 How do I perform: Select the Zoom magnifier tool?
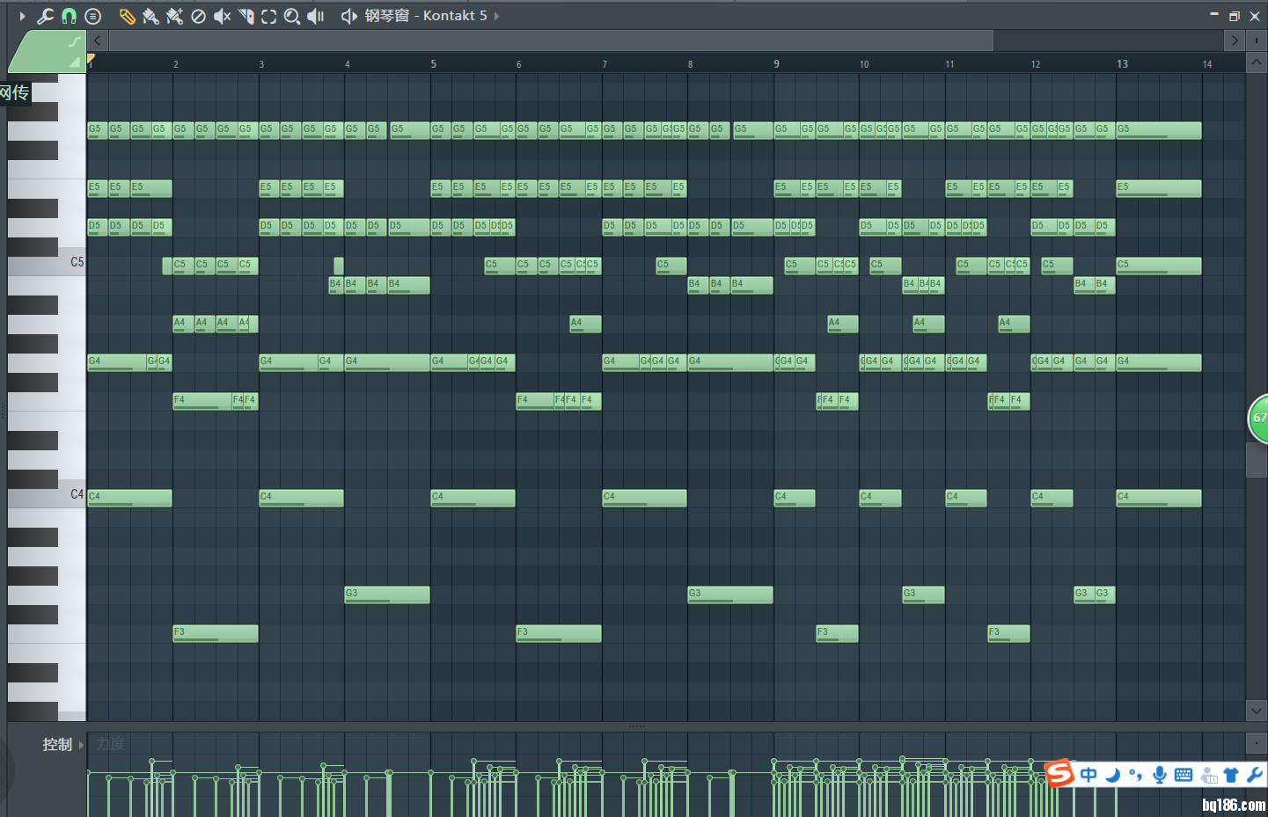coord(292,16)
